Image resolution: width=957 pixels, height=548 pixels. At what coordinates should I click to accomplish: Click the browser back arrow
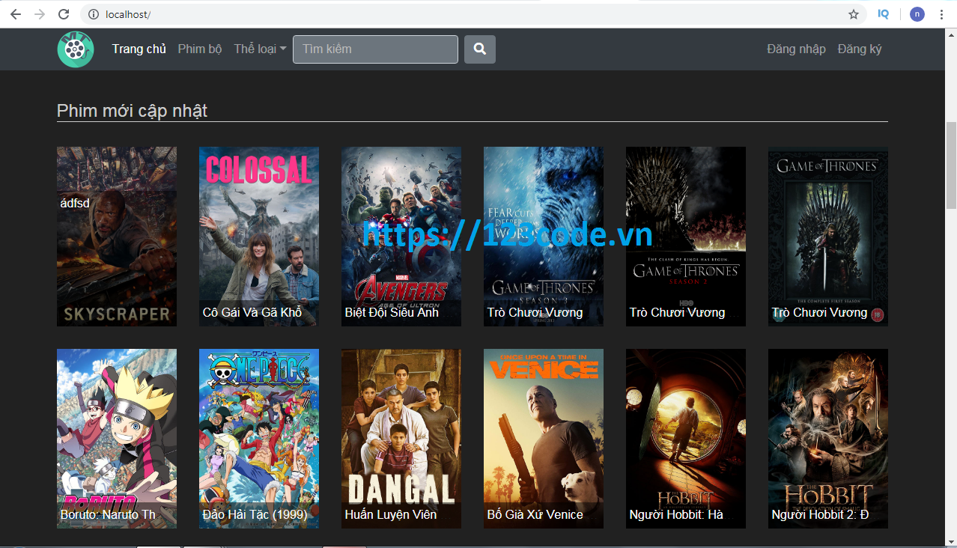(x=16, y=14)
